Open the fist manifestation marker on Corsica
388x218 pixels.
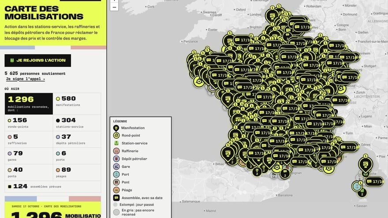366,164
